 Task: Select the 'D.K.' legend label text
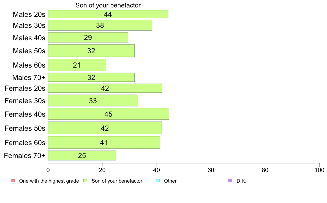(241, 181)
